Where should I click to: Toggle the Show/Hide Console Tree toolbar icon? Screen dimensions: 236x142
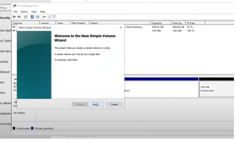tap(26, 17)
